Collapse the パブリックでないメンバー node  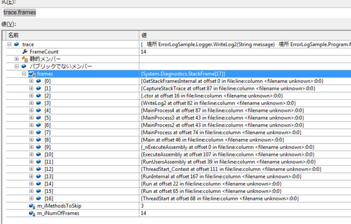[16, 66]
